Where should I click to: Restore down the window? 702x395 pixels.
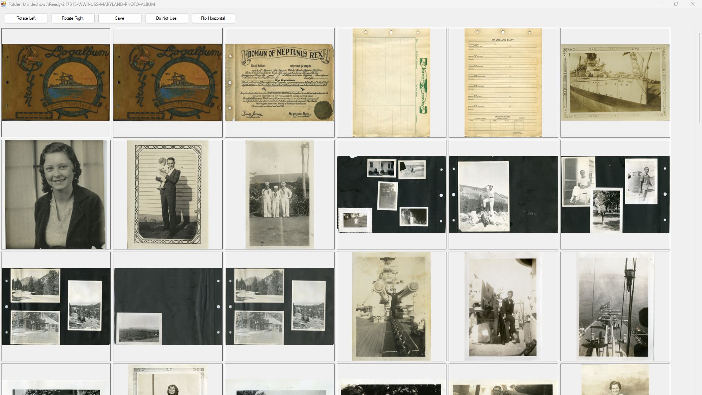coord(676,4)
